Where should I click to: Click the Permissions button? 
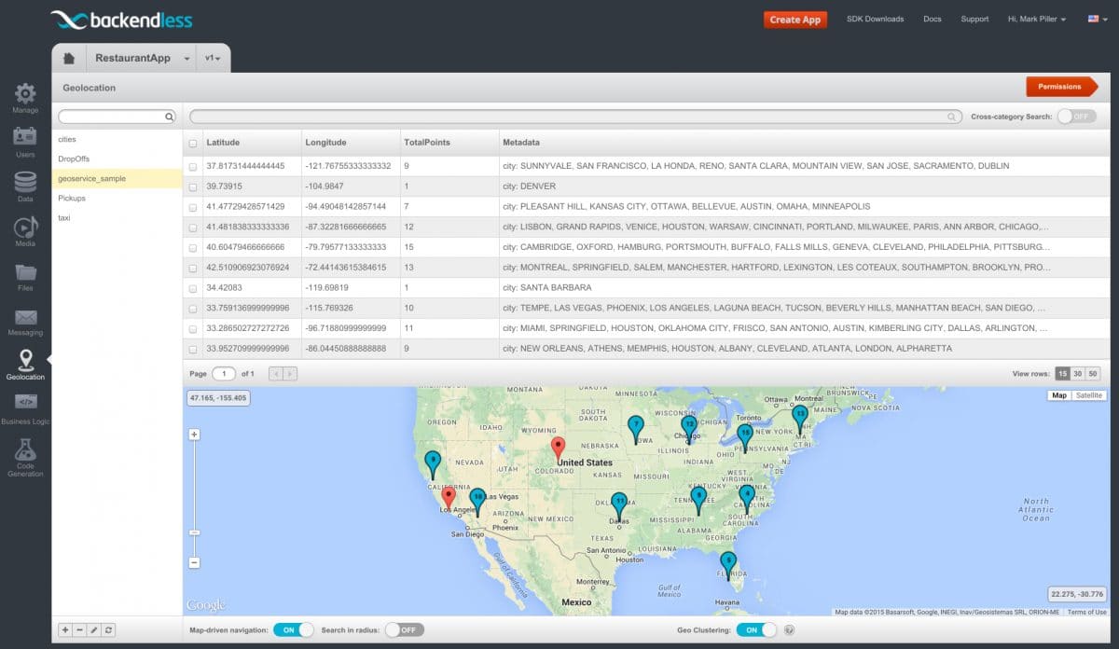click(1062, 87)
